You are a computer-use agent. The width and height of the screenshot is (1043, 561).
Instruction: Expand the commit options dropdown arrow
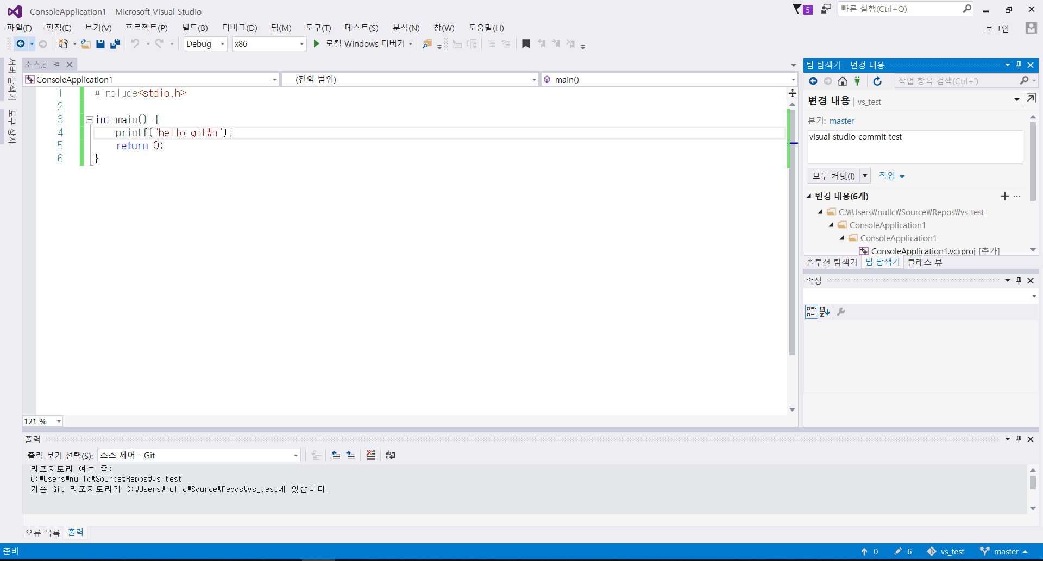(865, 176)
